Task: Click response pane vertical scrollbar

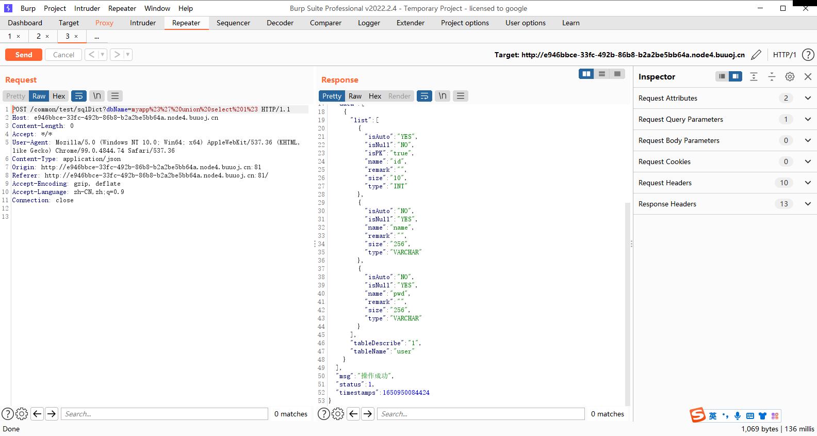Action: pyautogui.click(x=628, y=304)
